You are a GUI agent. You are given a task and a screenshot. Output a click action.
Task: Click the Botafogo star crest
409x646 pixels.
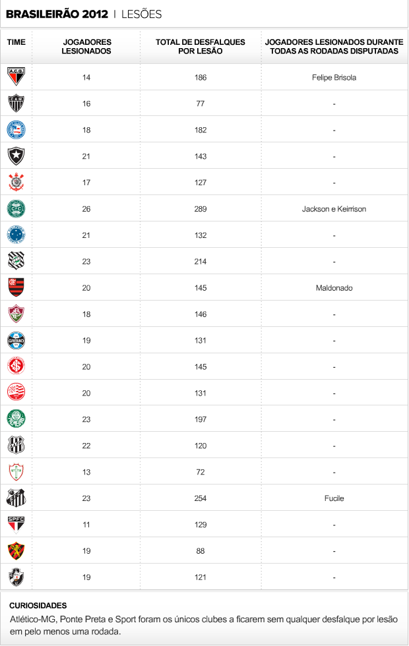click(16, 156)
